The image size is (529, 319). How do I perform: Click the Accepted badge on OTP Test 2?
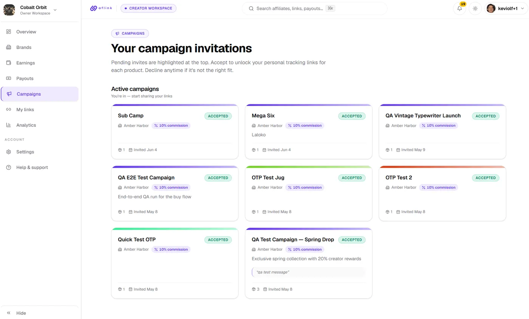(x=486, y=178)
